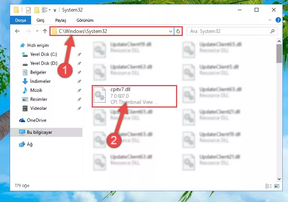
Task: Click the cpitv7.dll gear file icon
Action: [x=100, y=95]
